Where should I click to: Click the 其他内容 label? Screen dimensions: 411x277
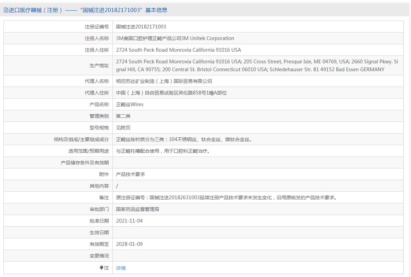[99, 186]
